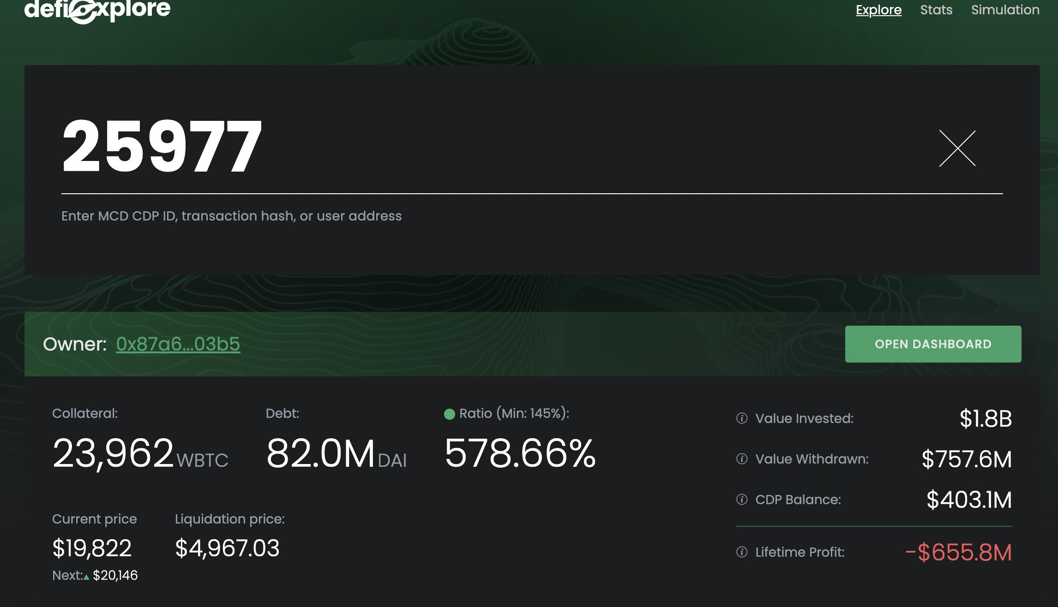Screen dimensions: 1058x607
Task: Click the DeFi Explore logo
Action: tap(97, 10)
